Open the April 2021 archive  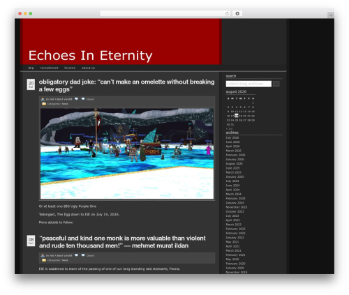pyautogui.click(x=232, y=246)
